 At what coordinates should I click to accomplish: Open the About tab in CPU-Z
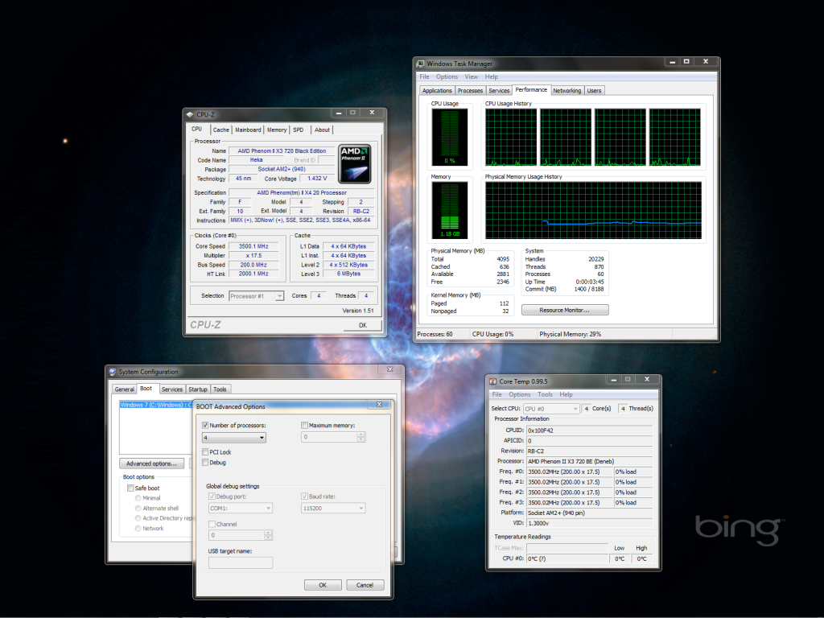[322, 130]
